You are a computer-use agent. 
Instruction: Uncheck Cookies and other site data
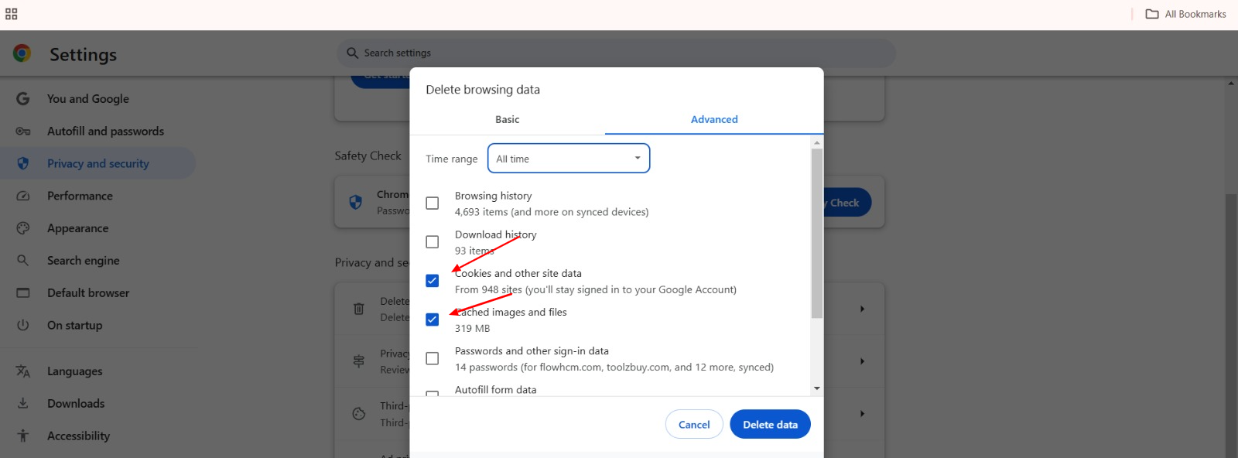[x=433, y=281]
